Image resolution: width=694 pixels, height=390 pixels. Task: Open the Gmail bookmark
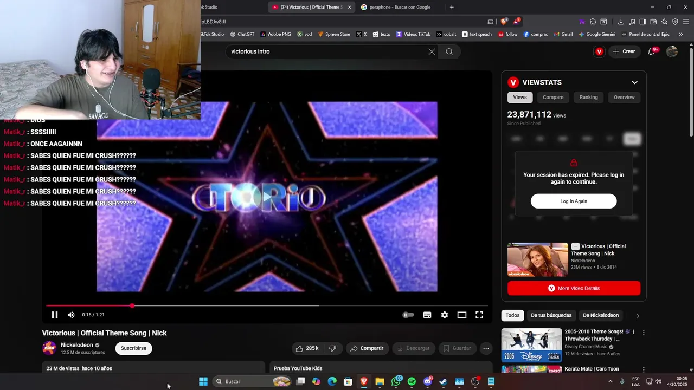click(563, 34)
